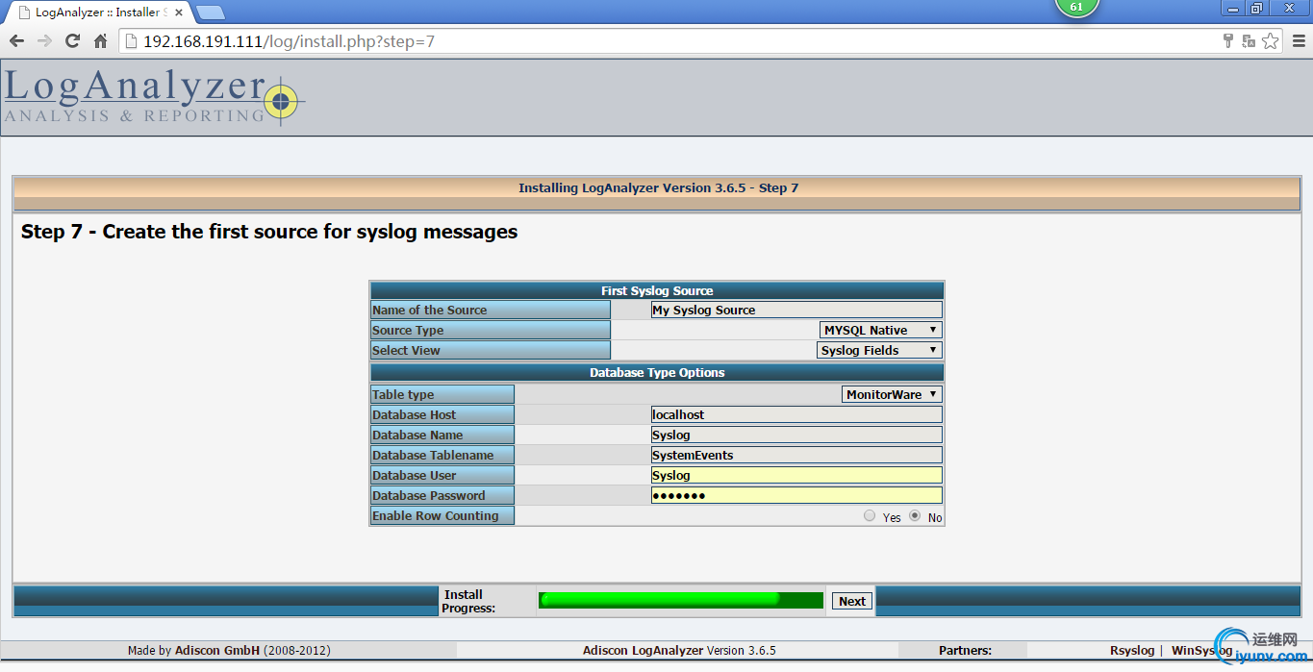Viewport: 1313px width, 672px height.
Task: Select No for Enable Row Counting
Action: (915, 516)
